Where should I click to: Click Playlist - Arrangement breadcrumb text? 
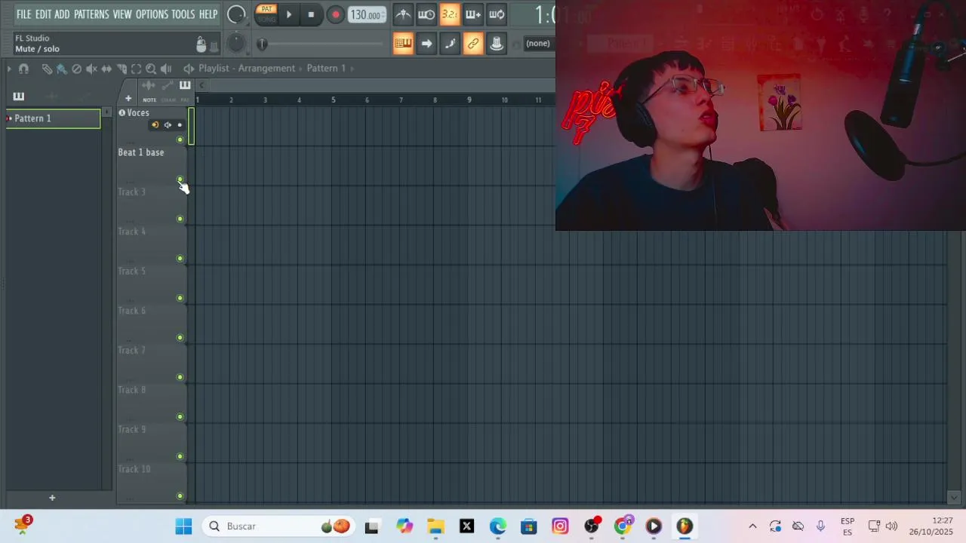(247, 68)
